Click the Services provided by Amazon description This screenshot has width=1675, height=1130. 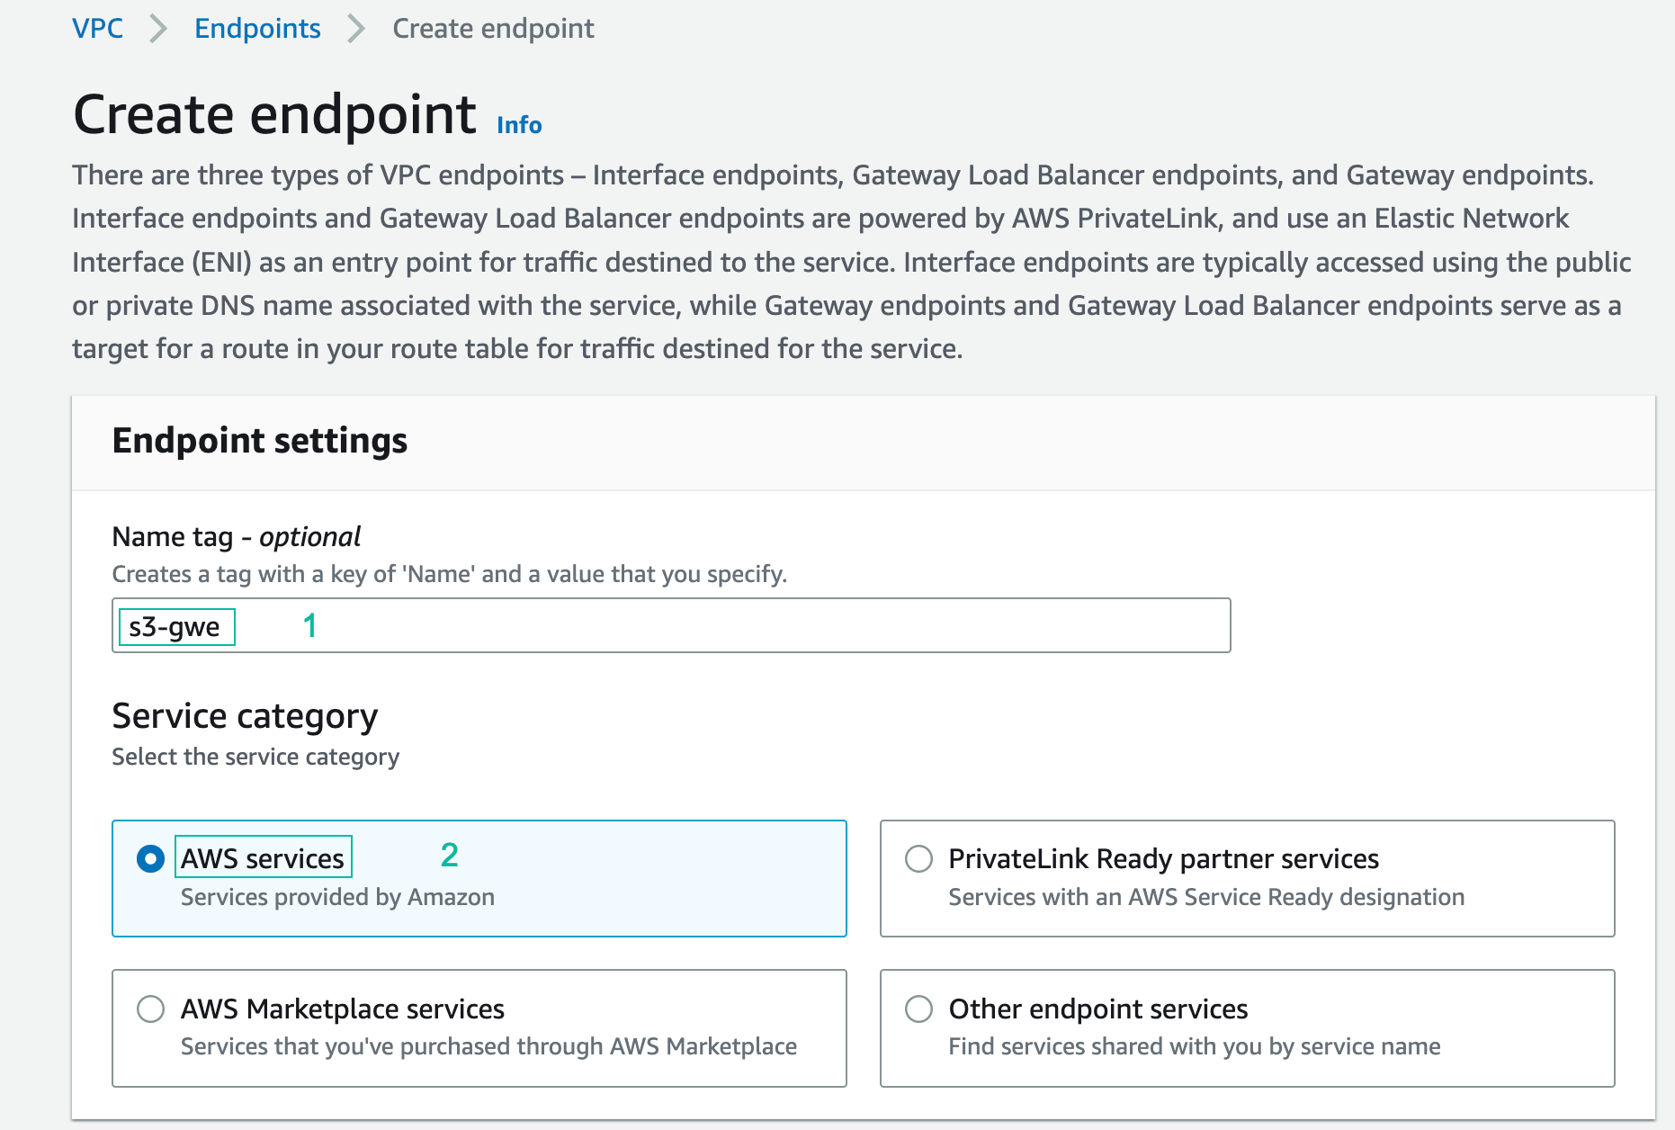point(337,896)
